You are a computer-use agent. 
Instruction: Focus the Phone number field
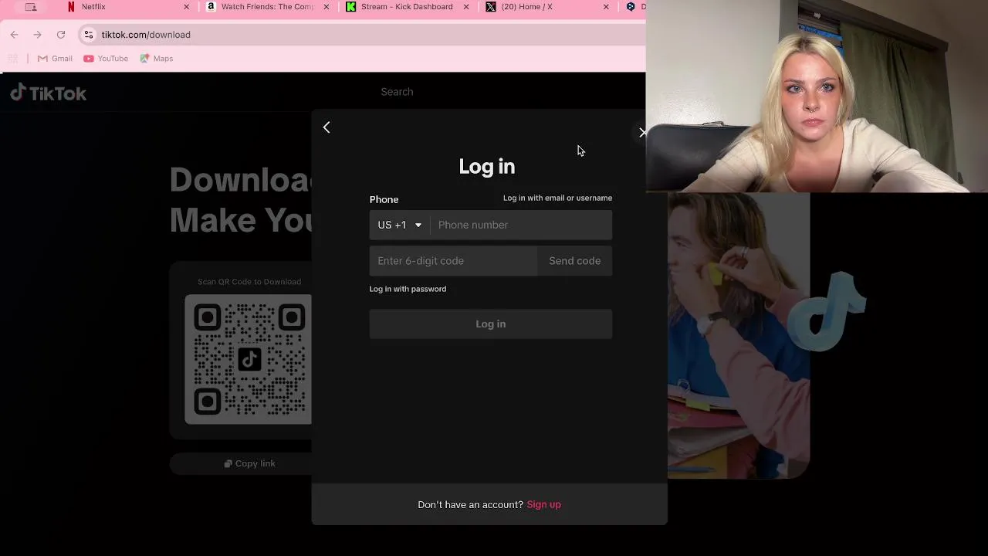pyautogui.click(x=521, y=225)
